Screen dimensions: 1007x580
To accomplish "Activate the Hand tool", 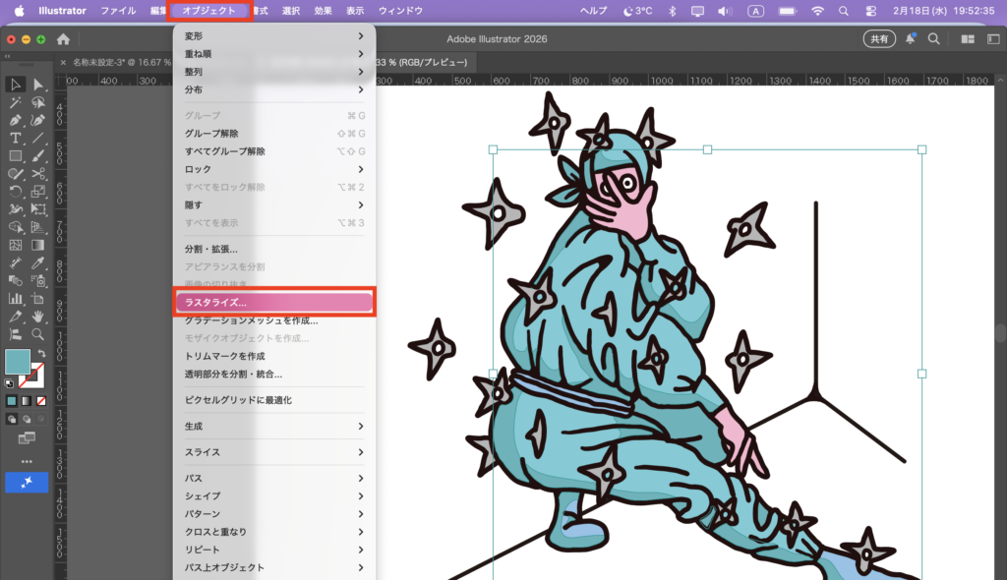I will (38, 317).
